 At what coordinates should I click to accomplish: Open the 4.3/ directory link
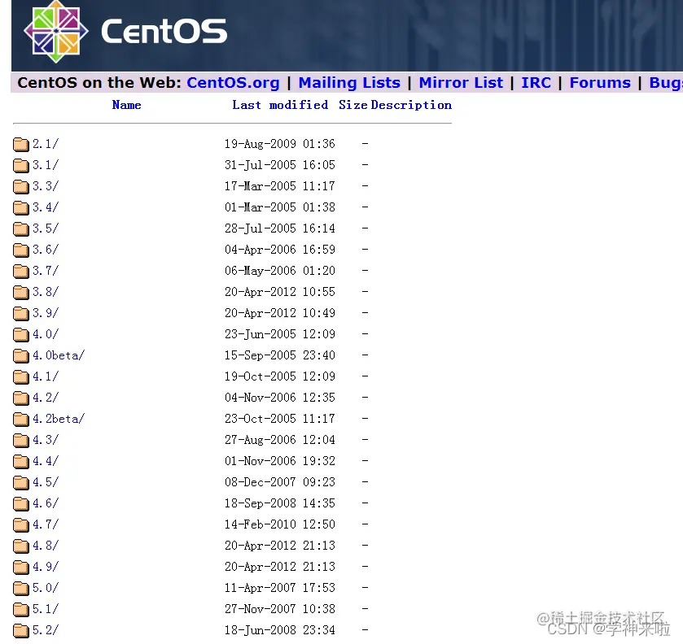coord(46,440)
